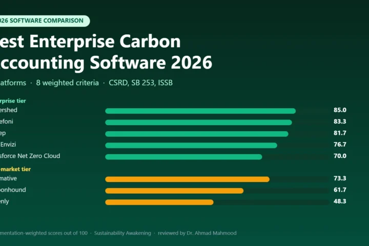Select the 'ccounting Software 2026' title line
The height and width of the screenshot is (246, 369).
tap(106, 63)
